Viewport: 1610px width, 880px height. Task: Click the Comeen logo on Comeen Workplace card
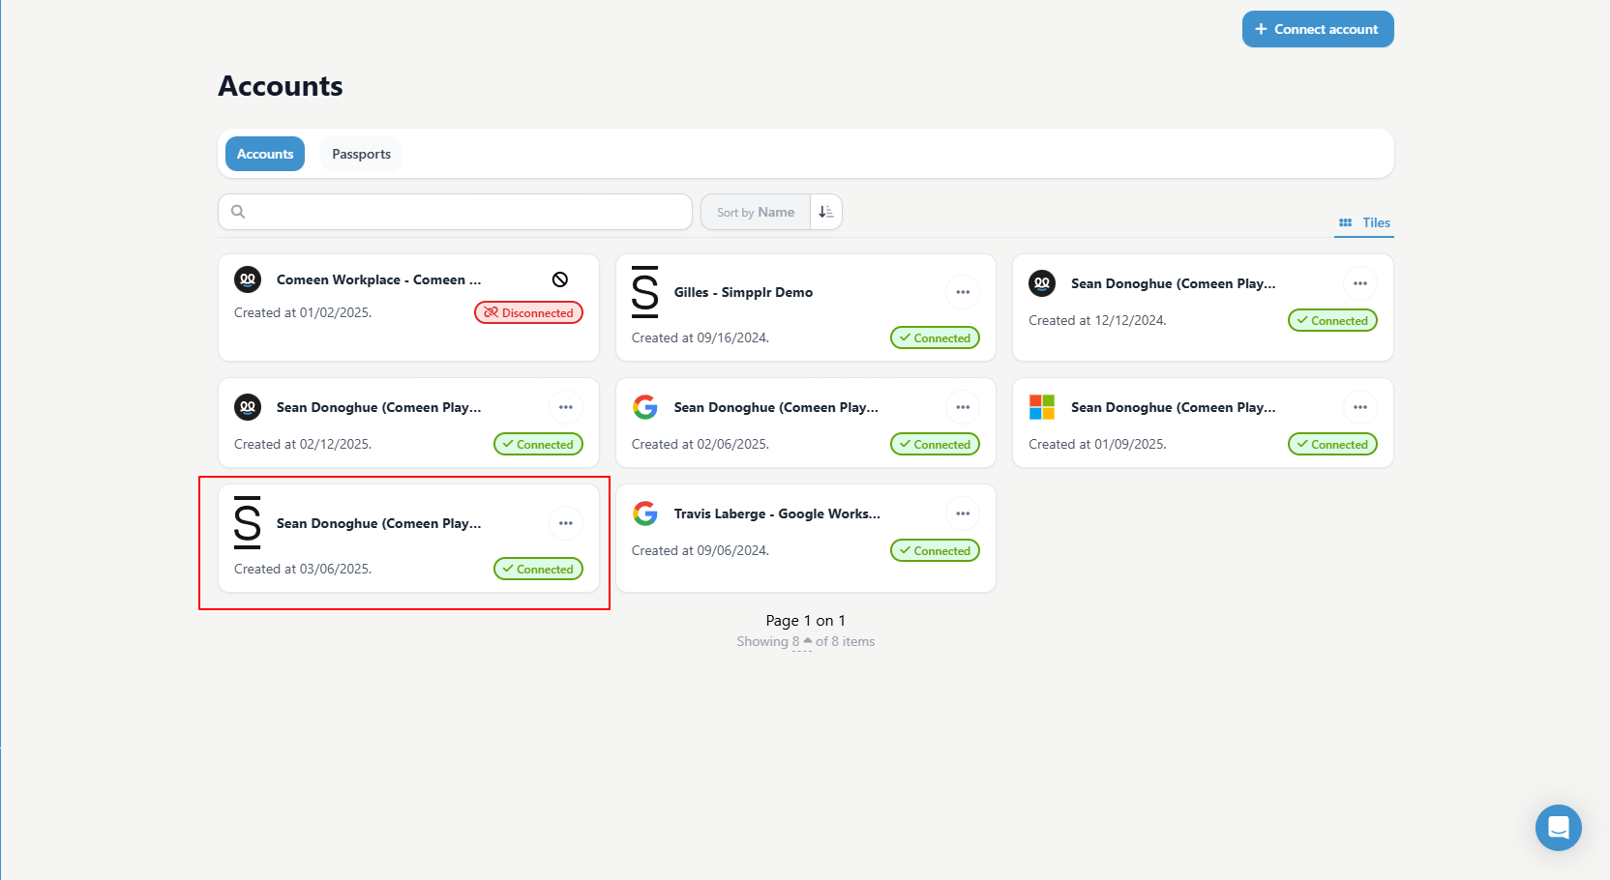[248, 279]
